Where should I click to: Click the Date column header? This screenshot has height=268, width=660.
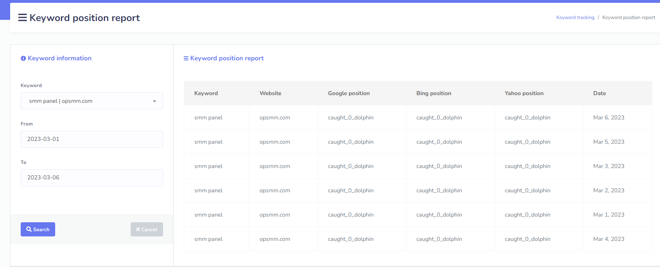pos(599,93)
